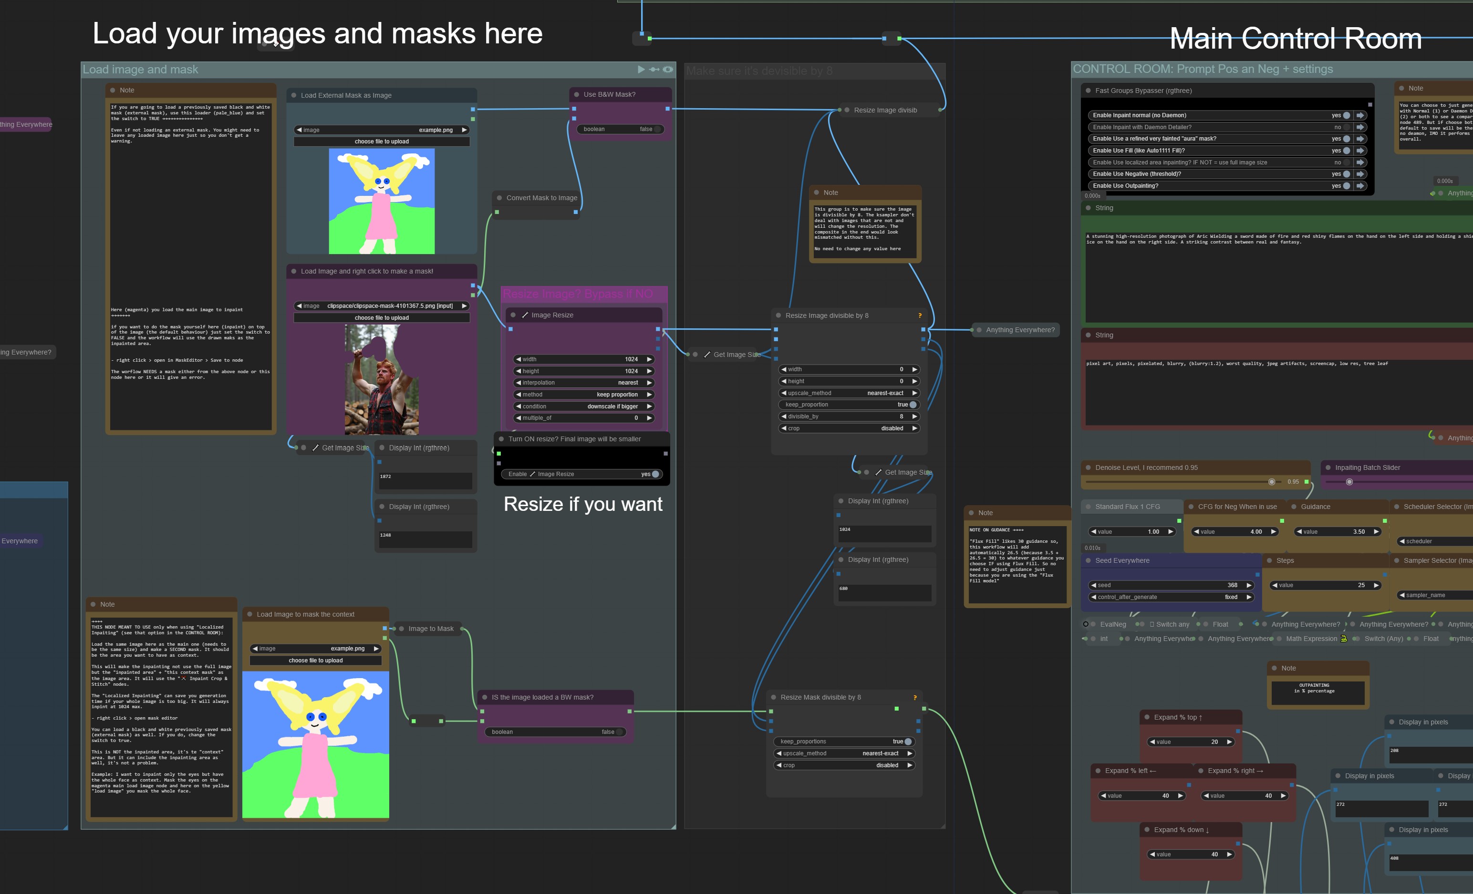Toggle keep_proportion in Resize Image divisible by 8
The width and height of the screenshot is (1473, 894).
pyautogui.click(x=912, y=405)
